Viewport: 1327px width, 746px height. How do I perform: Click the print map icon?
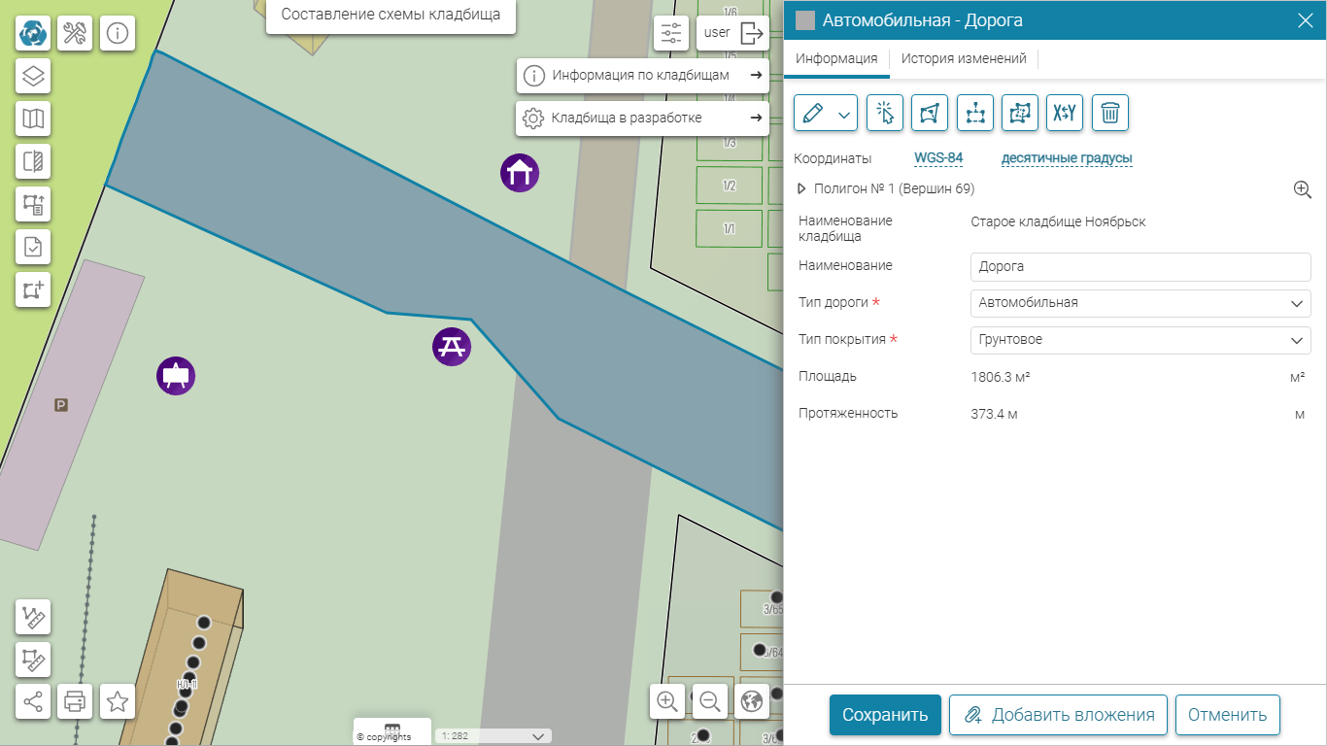(x=75, y=700)
